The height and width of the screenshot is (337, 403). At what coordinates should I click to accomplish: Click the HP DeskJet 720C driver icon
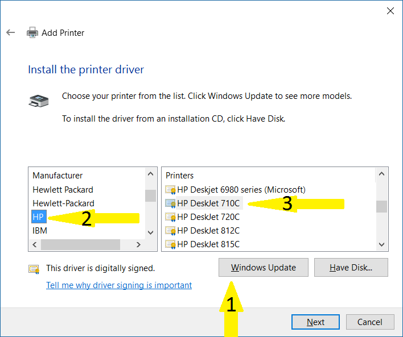point(170,217)
